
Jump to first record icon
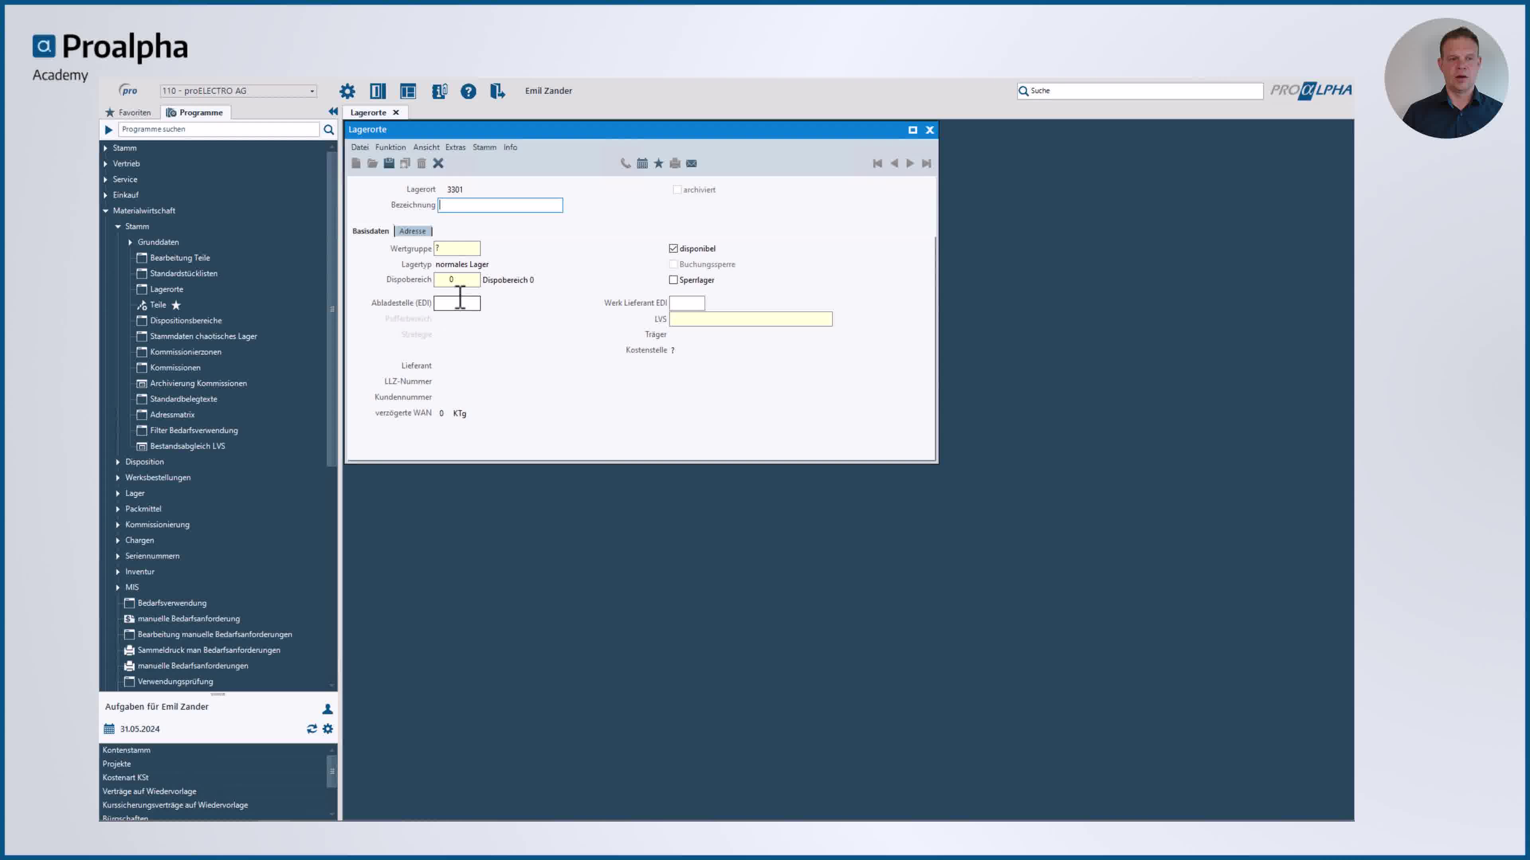pos(877,163)
